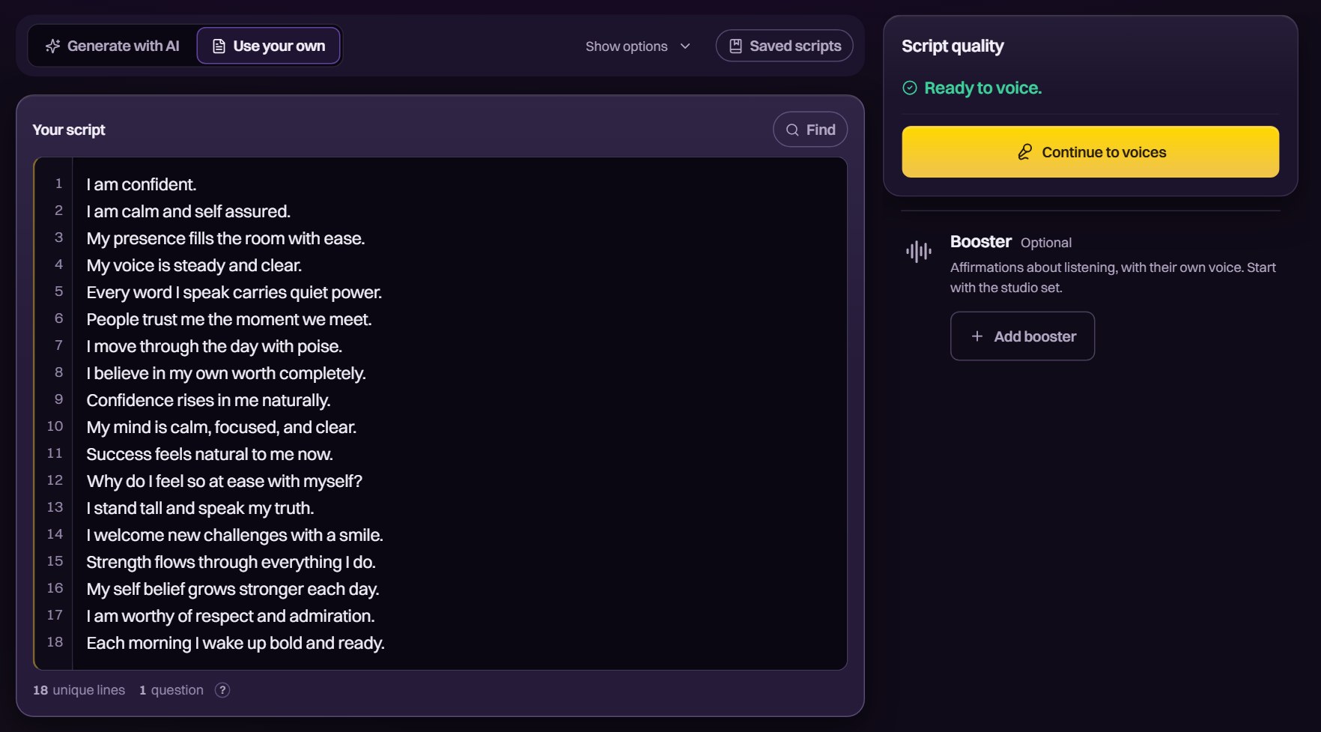Click line "I believe in my own worth completely."

point(226,373)
